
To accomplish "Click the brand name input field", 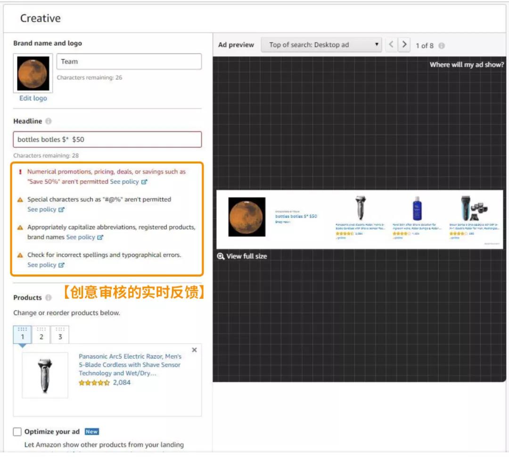I will point(129,62).
